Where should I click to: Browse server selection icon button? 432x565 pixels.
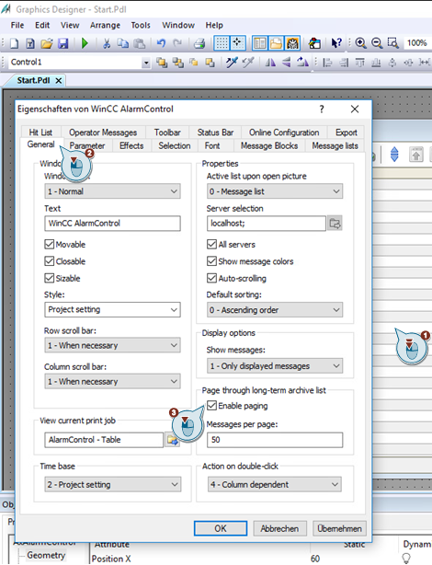click(x=335, y=224)
